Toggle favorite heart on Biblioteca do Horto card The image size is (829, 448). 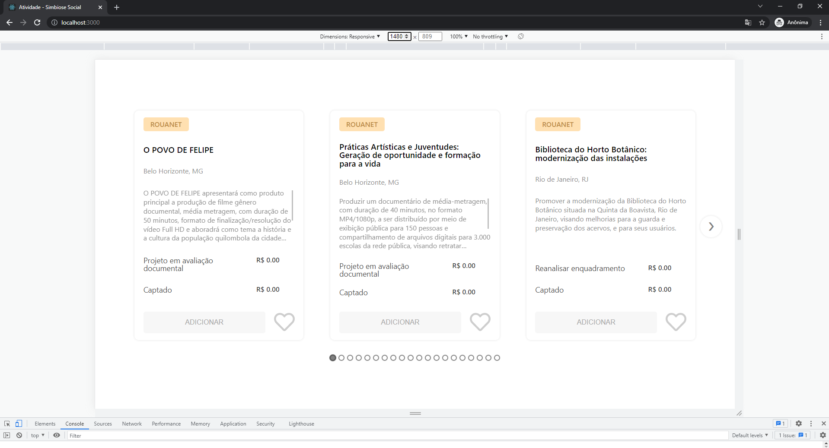(x=676, y=322)
